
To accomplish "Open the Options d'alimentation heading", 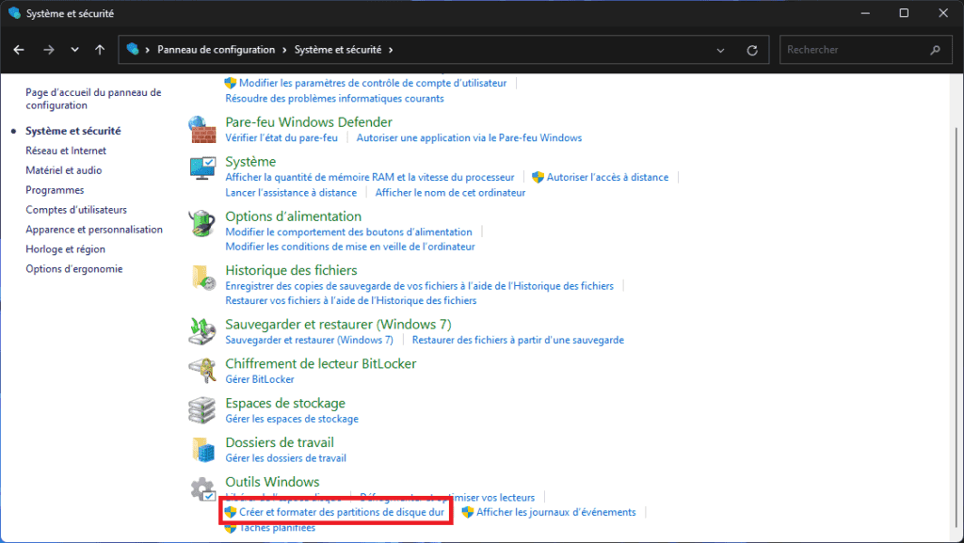I will click(x=294, y=216).
